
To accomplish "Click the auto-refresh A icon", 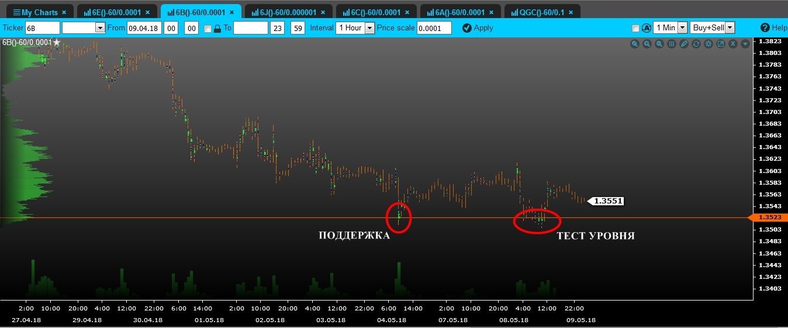I will tap(647, 27).
